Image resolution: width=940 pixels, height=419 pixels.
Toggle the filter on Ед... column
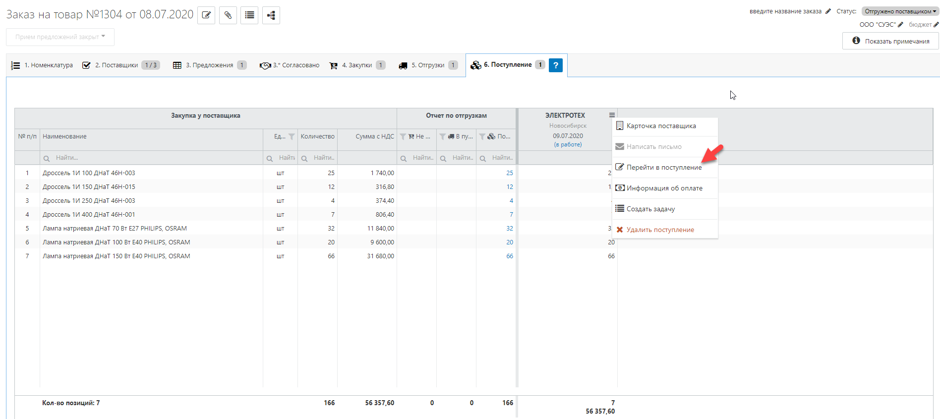(292, 137)
